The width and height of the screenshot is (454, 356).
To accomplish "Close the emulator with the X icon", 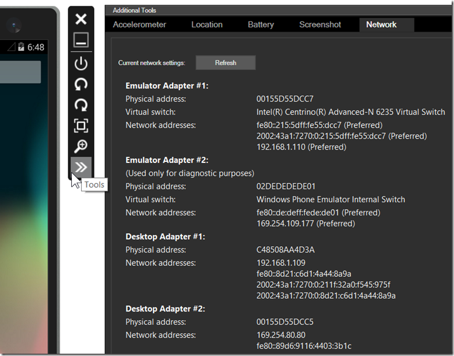I will pos(81,19).
